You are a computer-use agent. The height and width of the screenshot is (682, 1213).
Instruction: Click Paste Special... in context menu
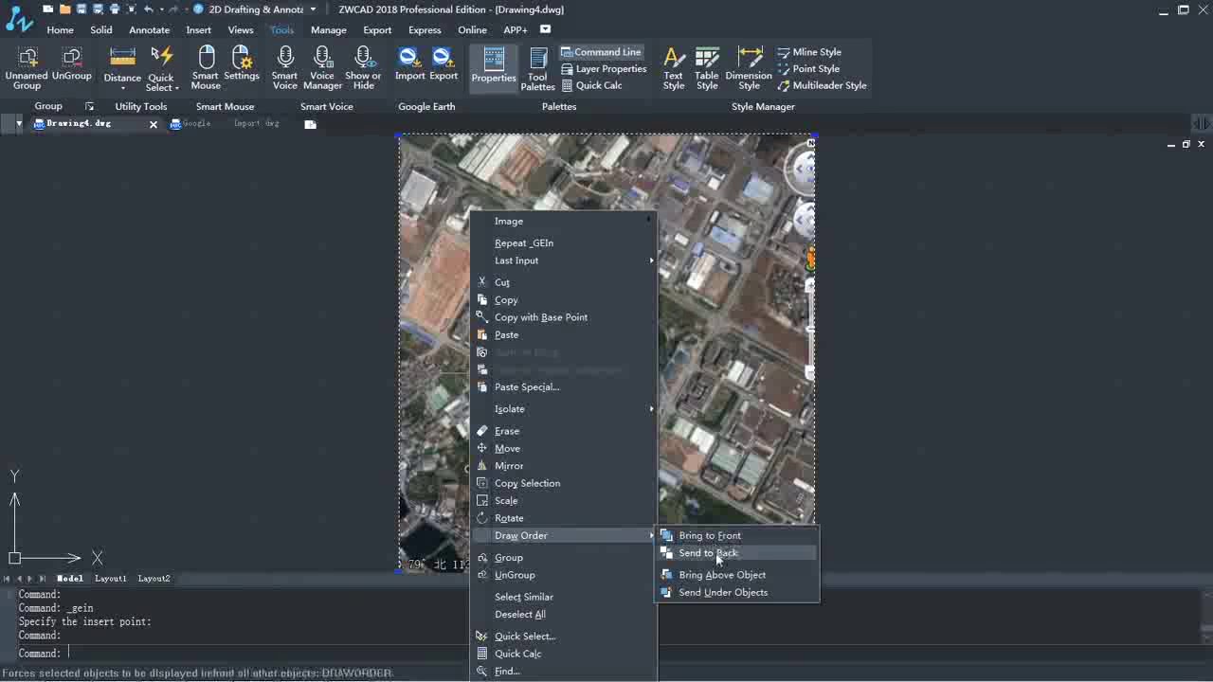pyautogui.click(x=563, y=386)
